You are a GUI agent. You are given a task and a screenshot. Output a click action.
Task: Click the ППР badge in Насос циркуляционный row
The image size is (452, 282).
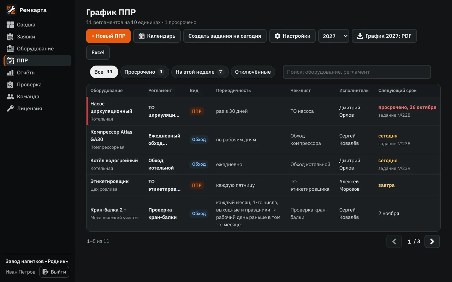pyautogui.click(x=197, y=111)
